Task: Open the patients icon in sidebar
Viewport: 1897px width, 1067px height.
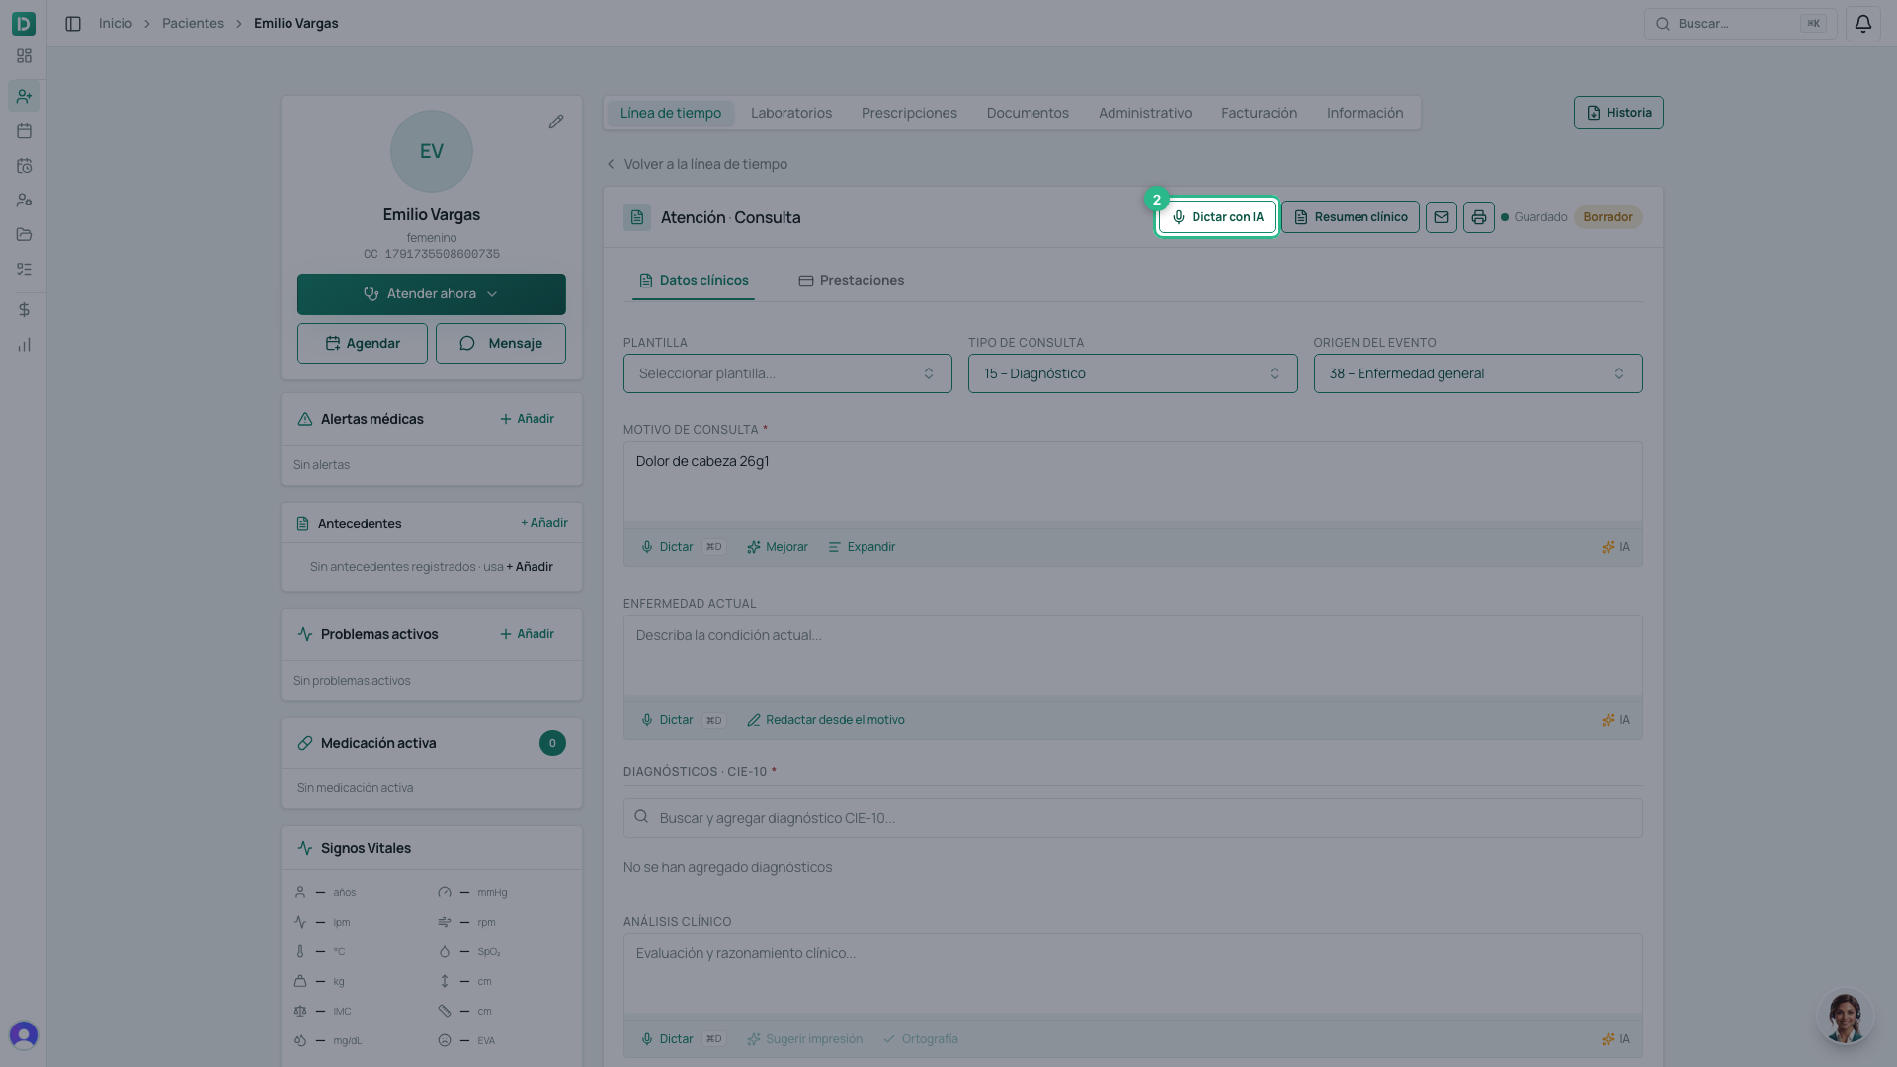Action: 24,96
